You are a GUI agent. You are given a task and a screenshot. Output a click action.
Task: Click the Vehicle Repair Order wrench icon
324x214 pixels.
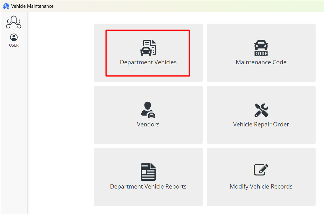click(261, 110)
